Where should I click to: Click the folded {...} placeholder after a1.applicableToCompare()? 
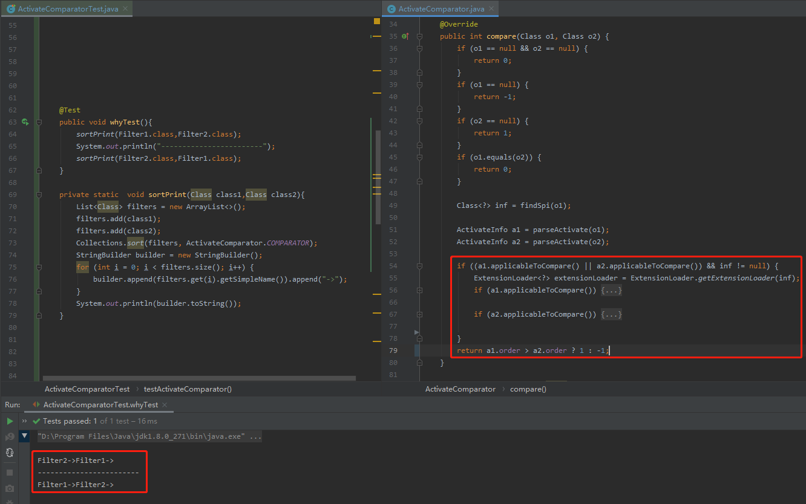(611, 291)
